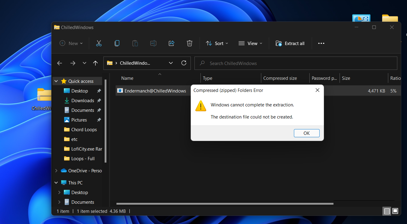Collapse the This PC tree node
The image size is (407, 224).
point(56,183)
